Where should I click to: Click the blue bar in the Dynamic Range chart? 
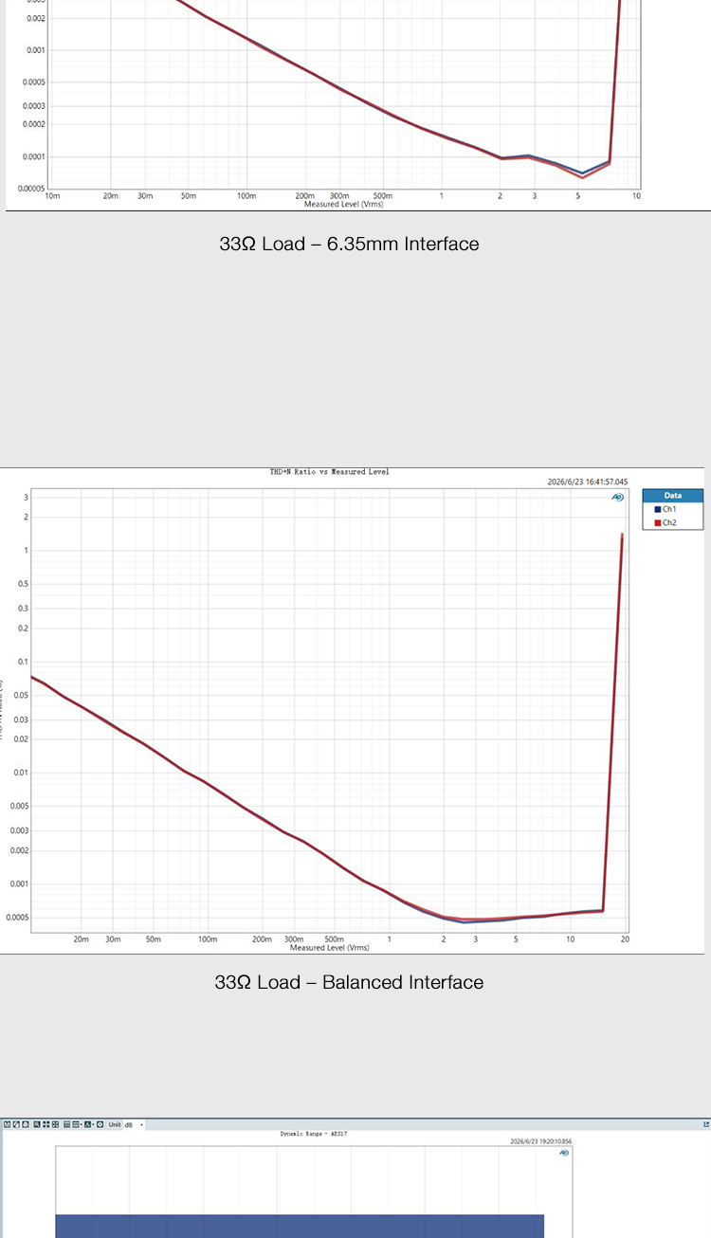300,1226
